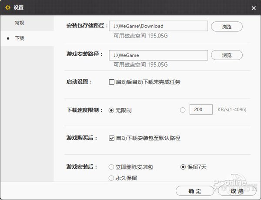Cancel with the 取消 button
This screenshot has height=200, width=261.
click(x=237, y=191)
